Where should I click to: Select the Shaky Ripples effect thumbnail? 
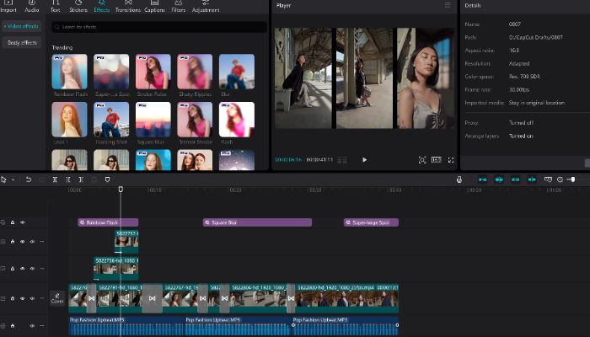point(195,72)
